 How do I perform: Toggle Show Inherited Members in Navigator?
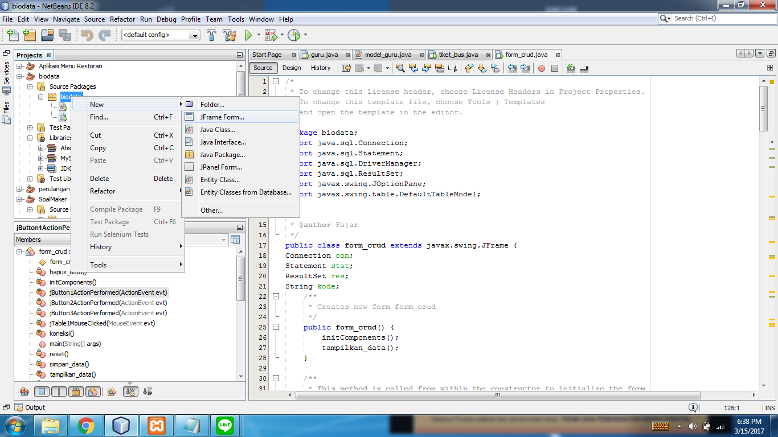(x=24, y=391)
